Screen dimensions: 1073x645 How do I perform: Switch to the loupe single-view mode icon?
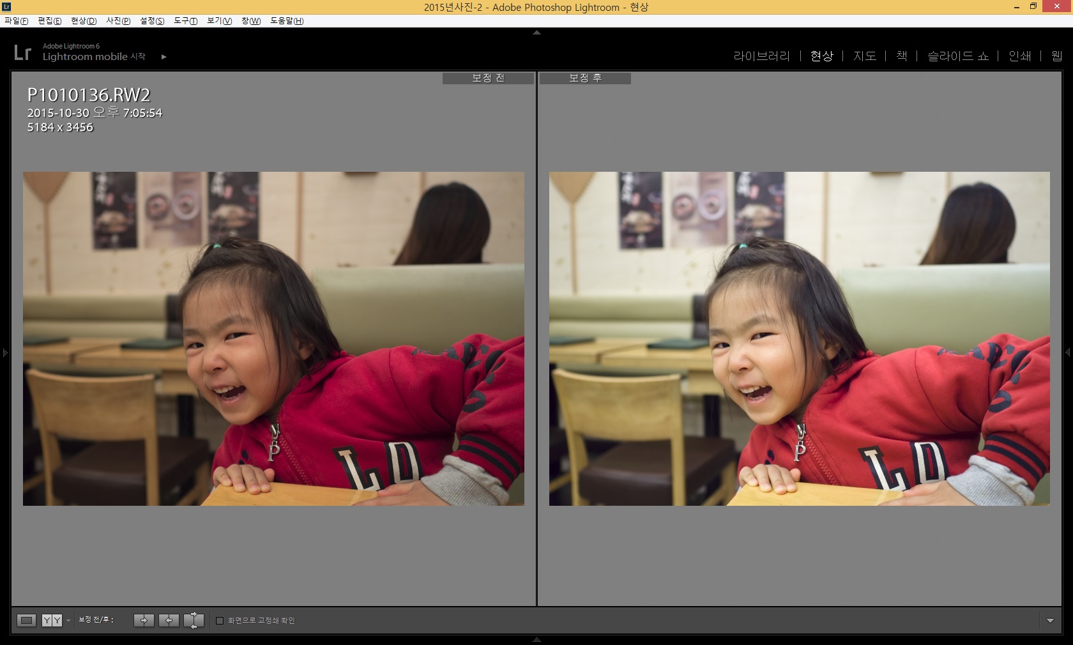[26, 620]
